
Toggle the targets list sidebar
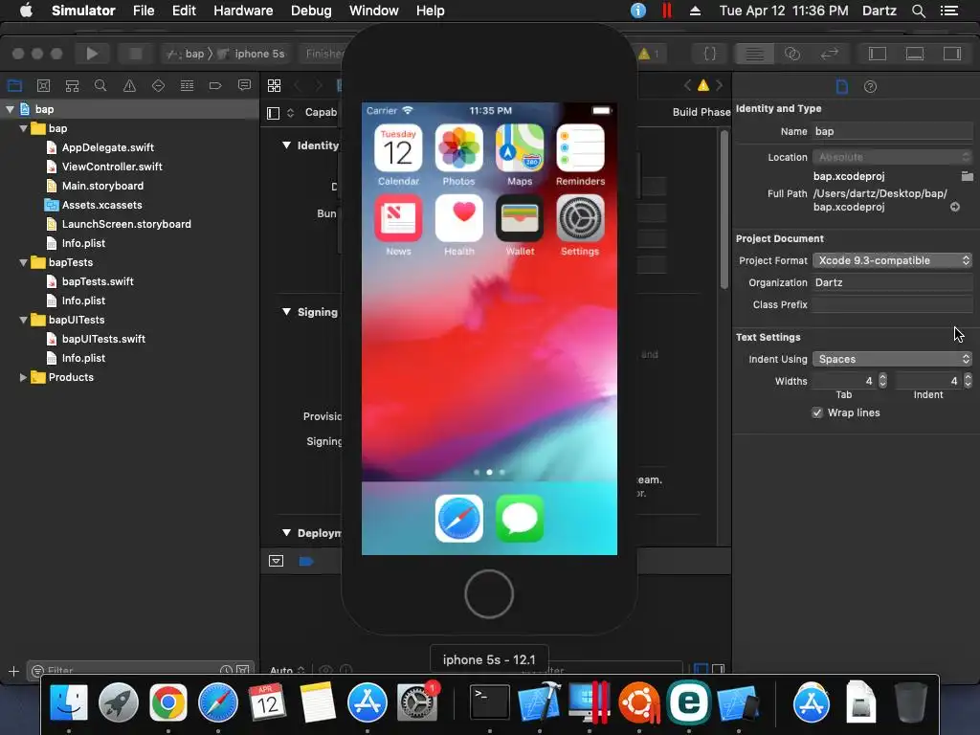pos(273,113)
